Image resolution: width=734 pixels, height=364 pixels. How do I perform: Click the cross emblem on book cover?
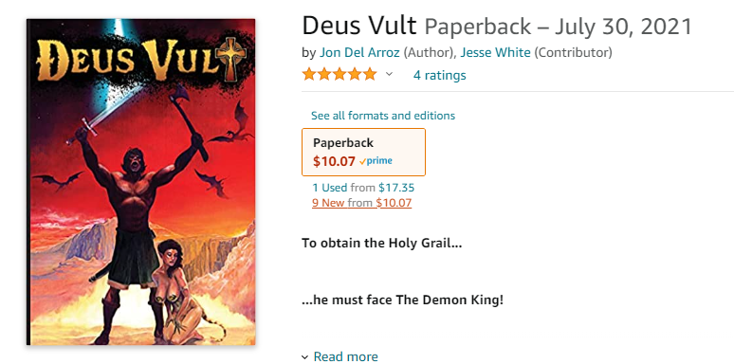coord(230,58)
